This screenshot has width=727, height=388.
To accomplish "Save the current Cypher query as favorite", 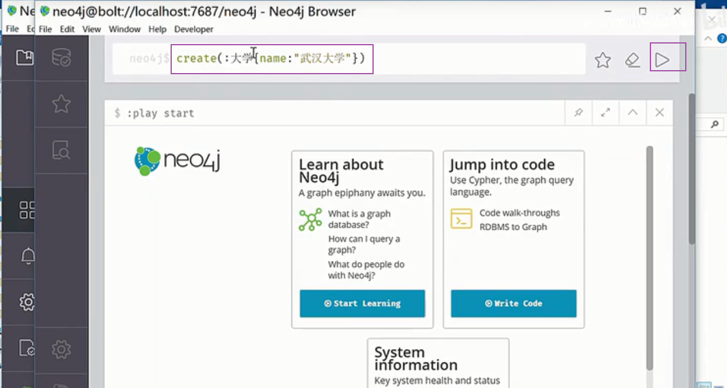I will (603, 59).
